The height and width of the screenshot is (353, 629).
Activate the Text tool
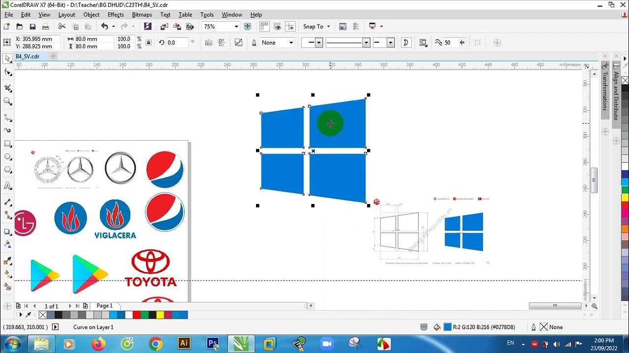click(7, 186)
